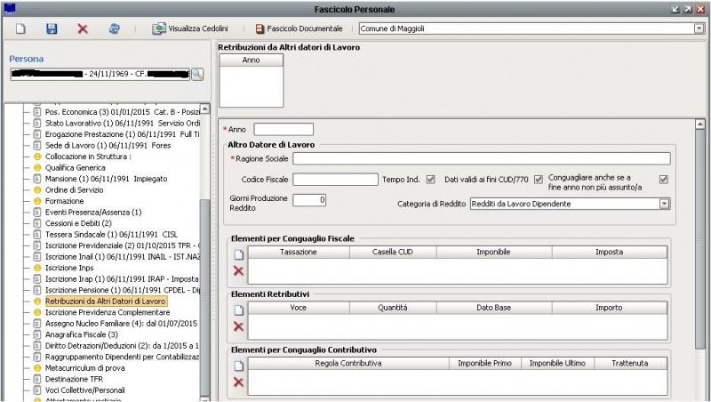The image size is (711, 402).
Task: Delete row in Elementi Retributivi
Action: click(x=238, y=326)
